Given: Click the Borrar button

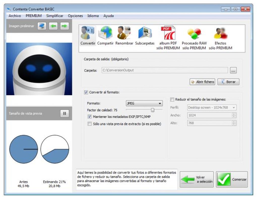Looking at the screenshot, I should pos(228,82).
